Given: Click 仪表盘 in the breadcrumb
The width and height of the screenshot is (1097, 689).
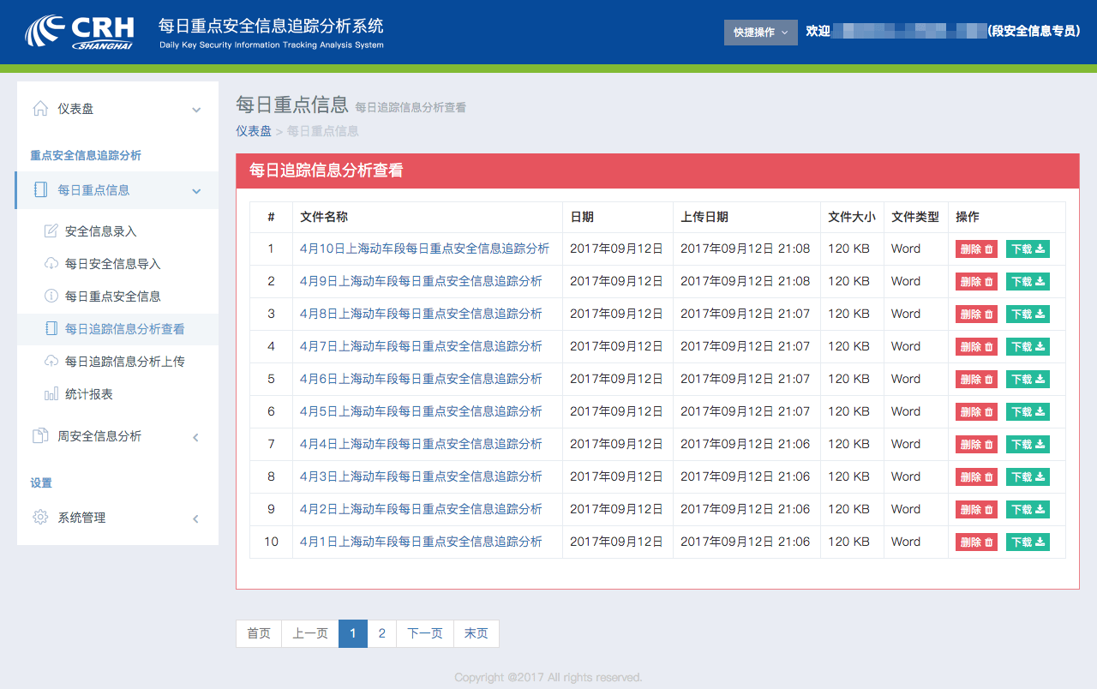Looking at the screenshot, I should coord(254,131).
